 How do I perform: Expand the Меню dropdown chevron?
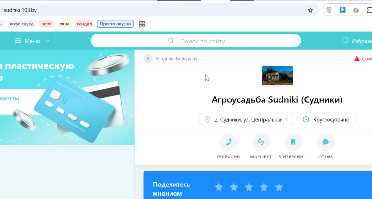(x=47, y=41)
